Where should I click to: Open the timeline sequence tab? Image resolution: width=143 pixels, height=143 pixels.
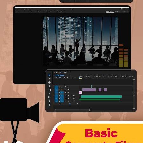click(62, 72)
